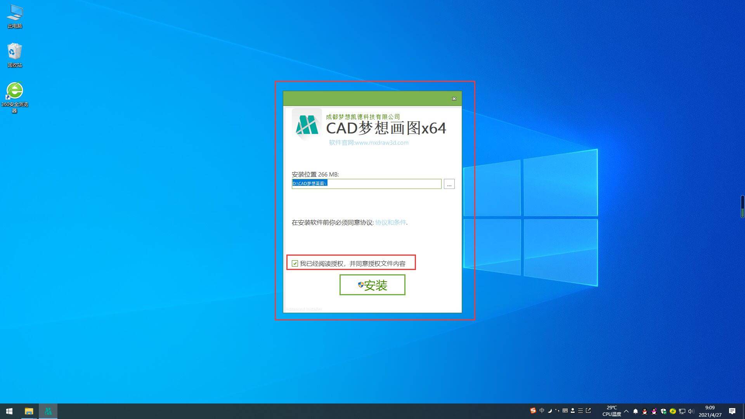Open the 360 security green-plus tray icon
This screenshot has height=419, width=745.
pyautogui.click(x=673, y=411)
